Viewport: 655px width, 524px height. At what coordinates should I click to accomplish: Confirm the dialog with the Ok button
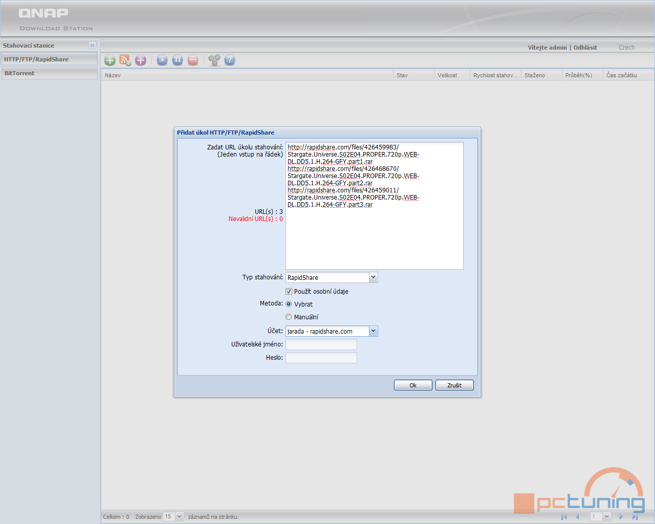pyautogui.click(x=413, y=385)
